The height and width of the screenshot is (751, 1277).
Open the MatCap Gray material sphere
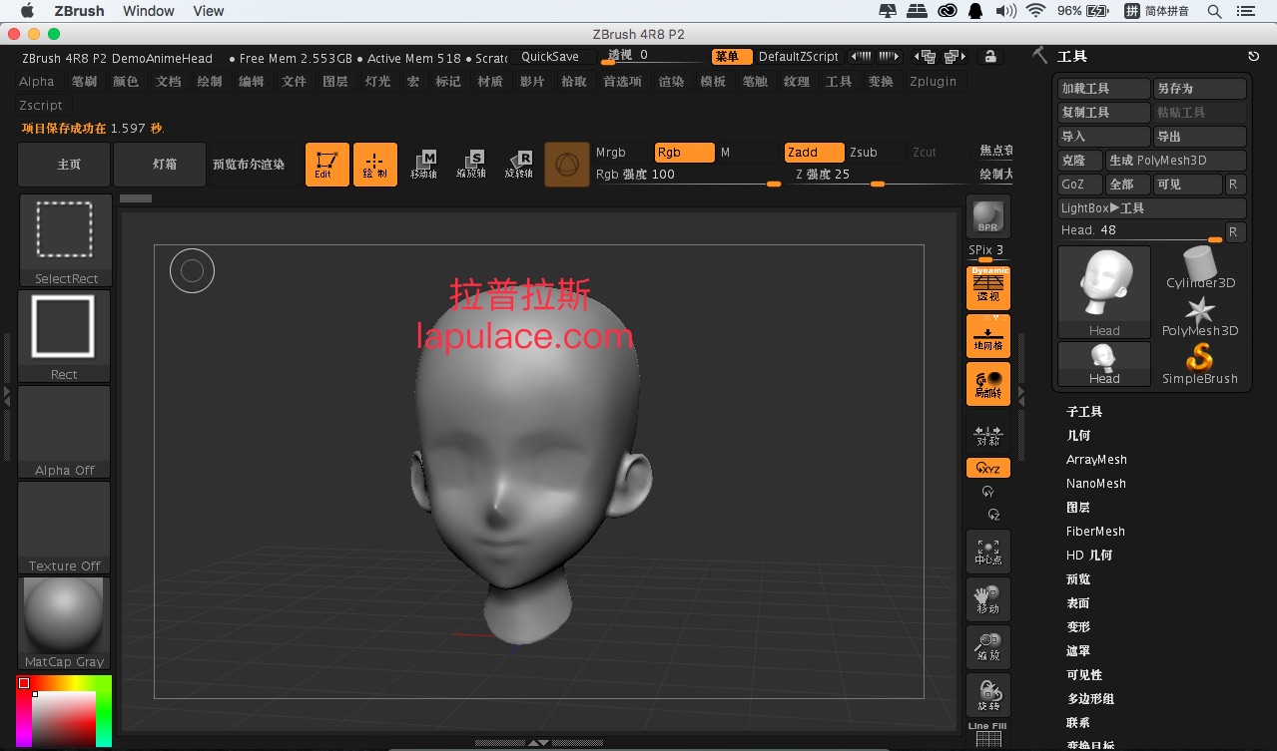click(x=65, y=623)
